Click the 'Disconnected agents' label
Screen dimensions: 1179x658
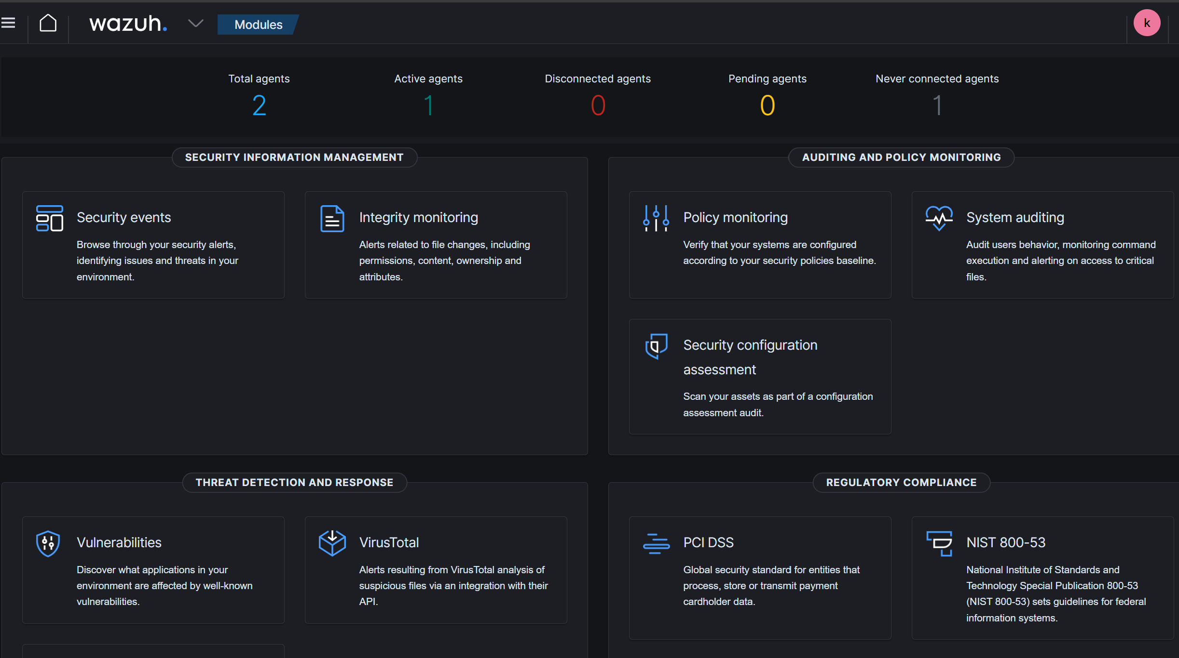tap(598, 79)
